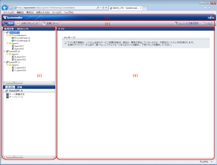Click the DataGRP_C group icon

[8, 62]
